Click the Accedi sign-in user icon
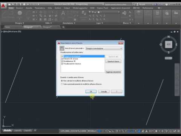 [137, 5]
